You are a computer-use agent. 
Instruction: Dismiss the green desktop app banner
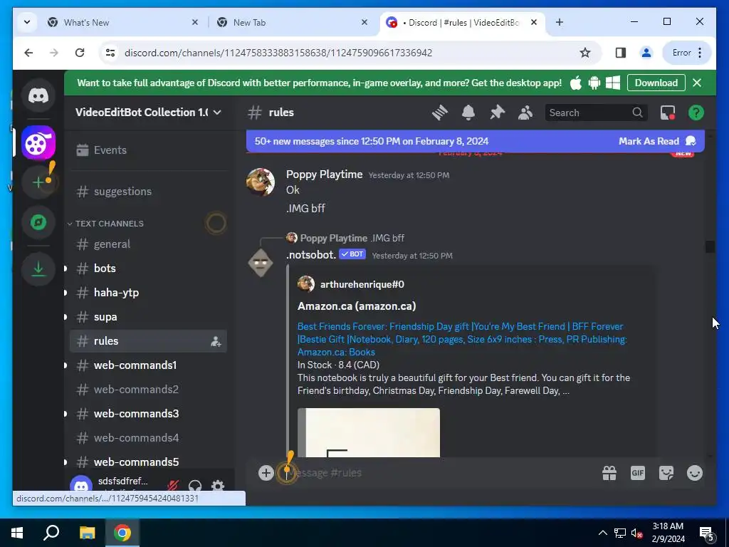[696, 83]
